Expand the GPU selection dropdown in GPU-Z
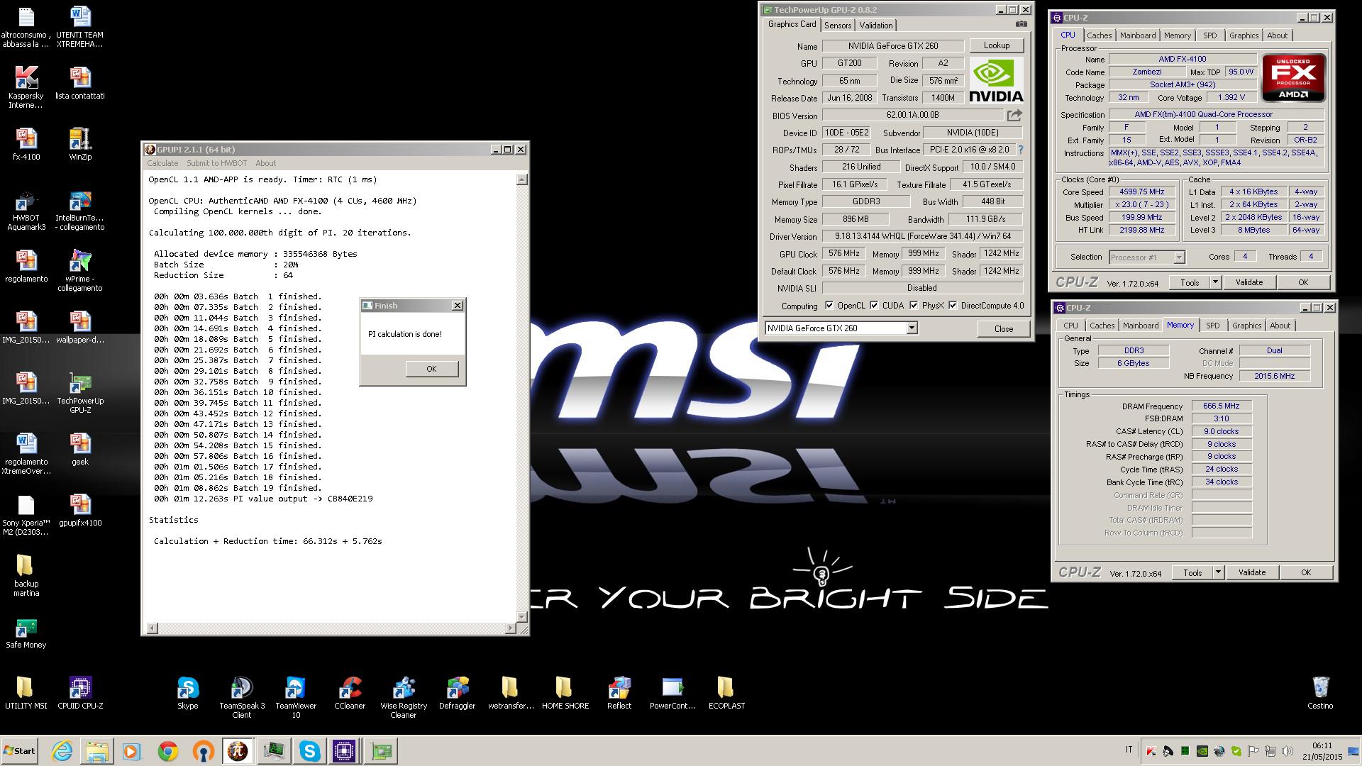The height and width of the screenshot is (766, 1362). (912, 328)
